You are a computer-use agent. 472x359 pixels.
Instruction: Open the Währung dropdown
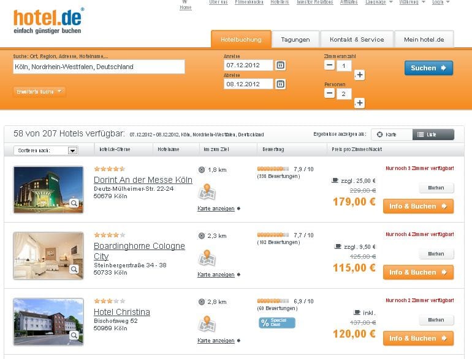coord(412,2)
